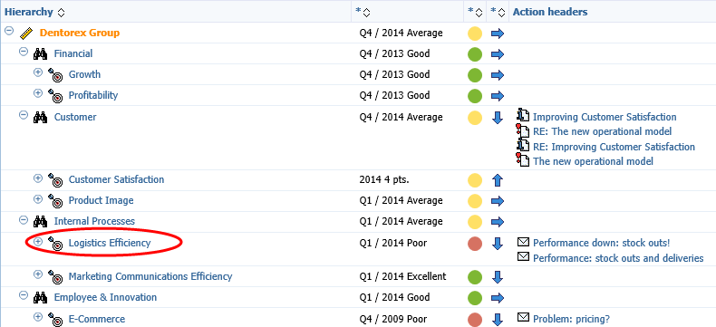Click the binoculars icon next to Financial
The height and width of the screenshot is (327, 716).
pyautogui.click(x=40, y=53)
